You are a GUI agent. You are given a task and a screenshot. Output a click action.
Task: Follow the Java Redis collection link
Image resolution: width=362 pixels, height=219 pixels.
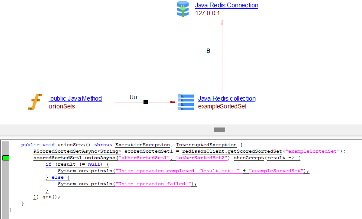[227, 98]
